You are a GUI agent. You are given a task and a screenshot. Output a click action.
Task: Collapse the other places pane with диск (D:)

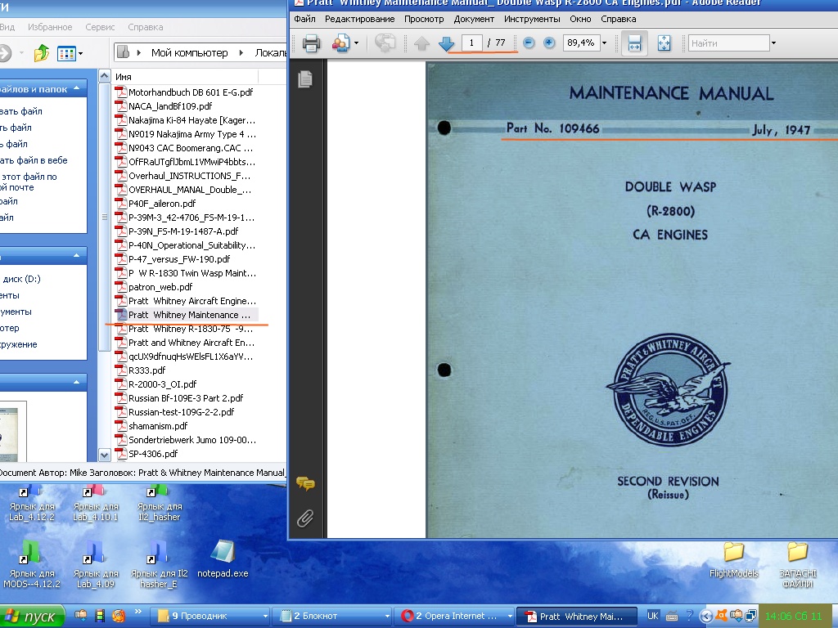point(76,256)
